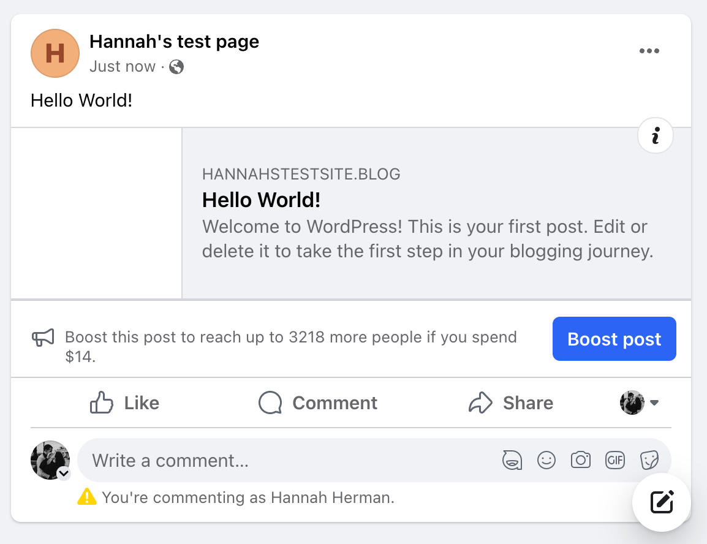707x544 pixels.
Task: Open Hannah's test page name link
Action: click(x=174, y=42)
